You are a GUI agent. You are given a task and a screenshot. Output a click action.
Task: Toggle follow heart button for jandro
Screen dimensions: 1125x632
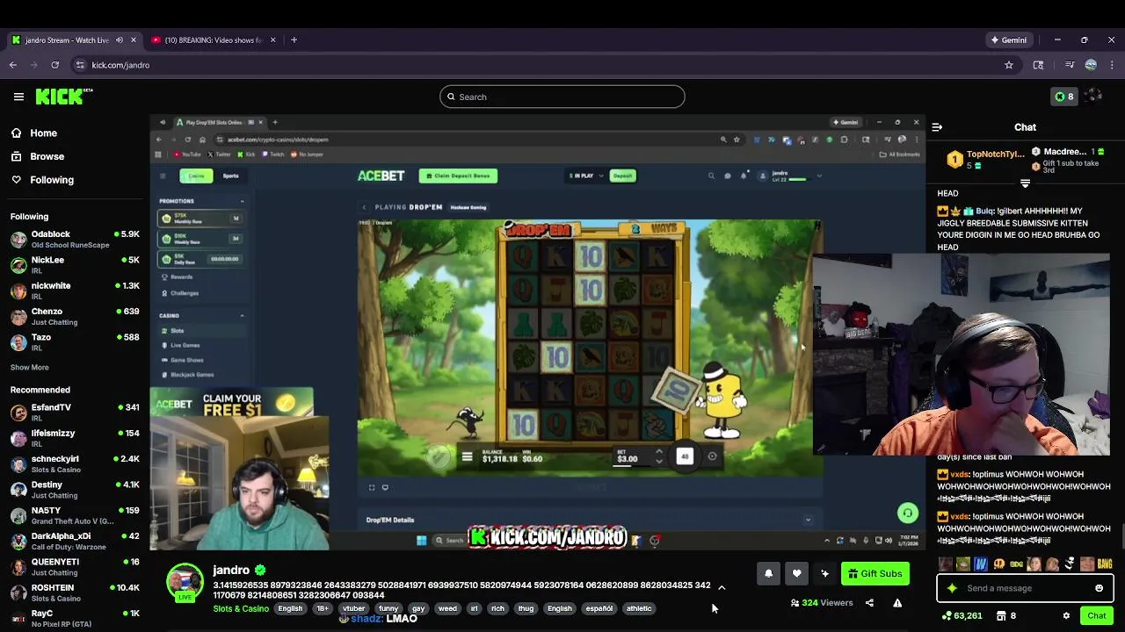pyautogui.click(x=796, y=573)
